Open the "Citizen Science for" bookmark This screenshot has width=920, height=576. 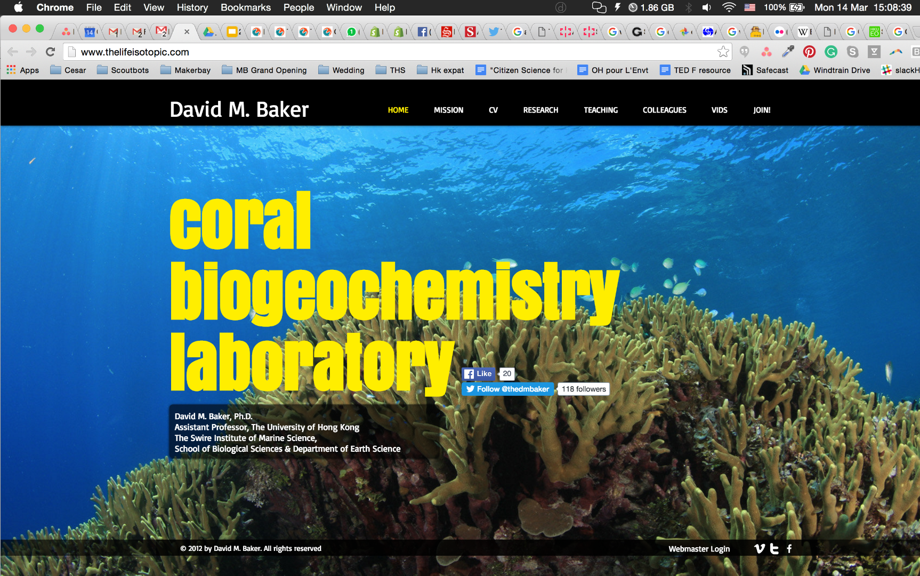(520, 70)
